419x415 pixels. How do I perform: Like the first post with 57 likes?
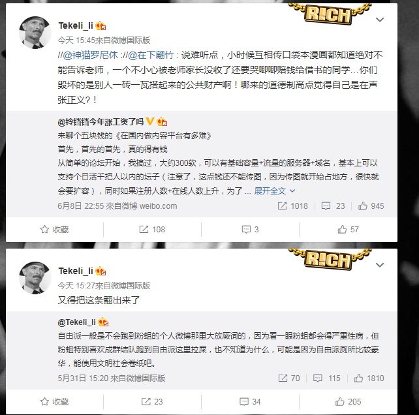pyautogui.click(x=348, y=229)
